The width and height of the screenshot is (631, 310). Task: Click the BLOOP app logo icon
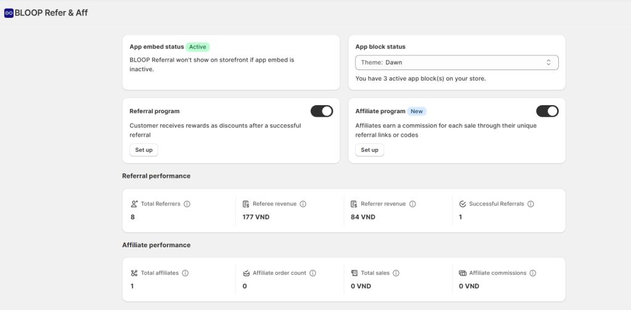pyautogui.click(x=9, y=14)
